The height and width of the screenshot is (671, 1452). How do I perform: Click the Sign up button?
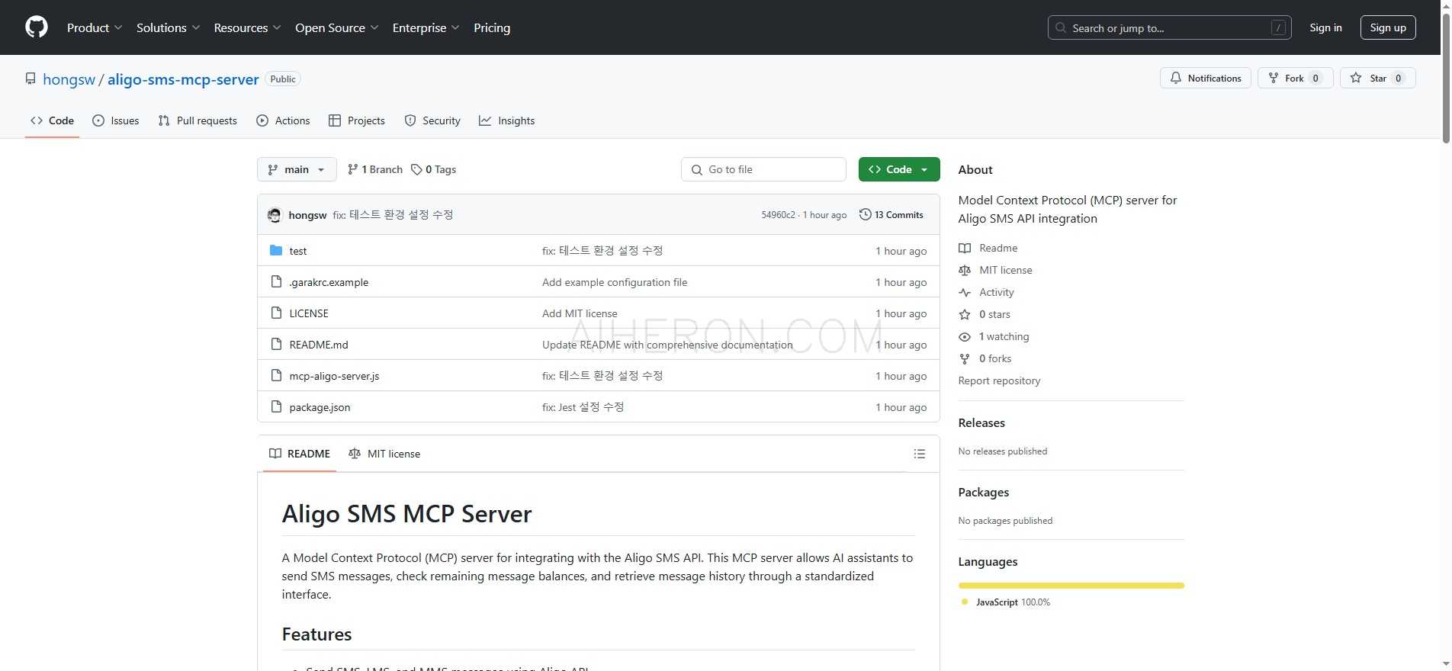(1388, 27)
